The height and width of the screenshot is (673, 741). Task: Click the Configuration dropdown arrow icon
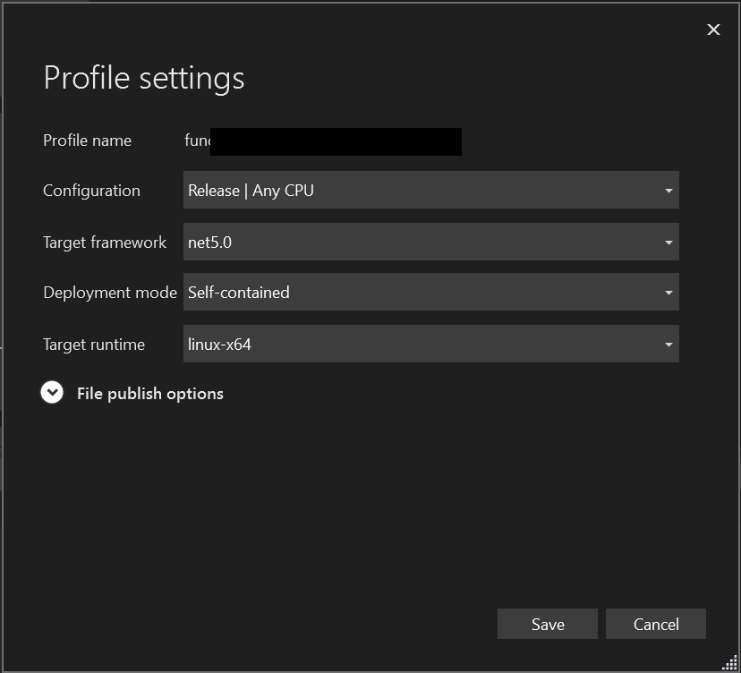(x=668, y=190)
